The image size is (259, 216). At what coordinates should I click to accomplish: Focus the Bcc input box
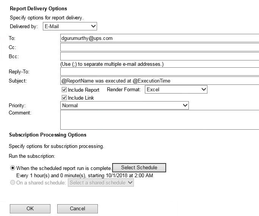click(159, 56)
